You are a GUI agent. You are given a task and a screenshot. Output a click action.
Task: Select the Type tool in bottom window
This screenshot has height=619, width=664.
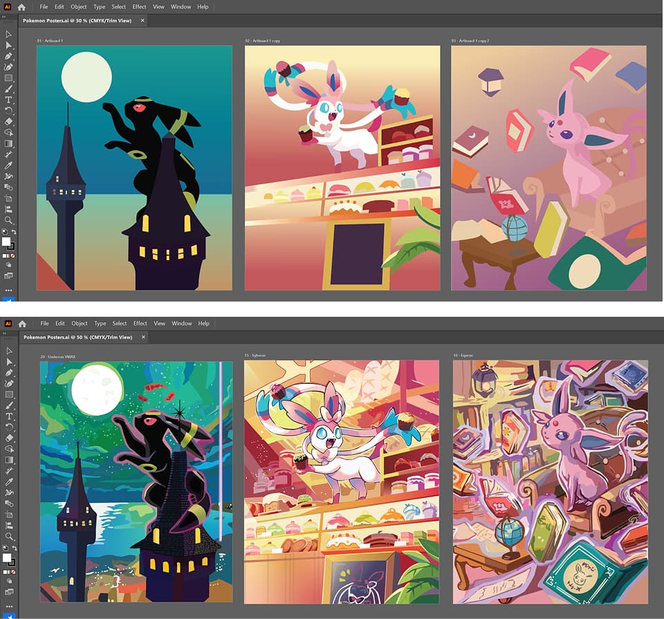[x=9, y=416]
